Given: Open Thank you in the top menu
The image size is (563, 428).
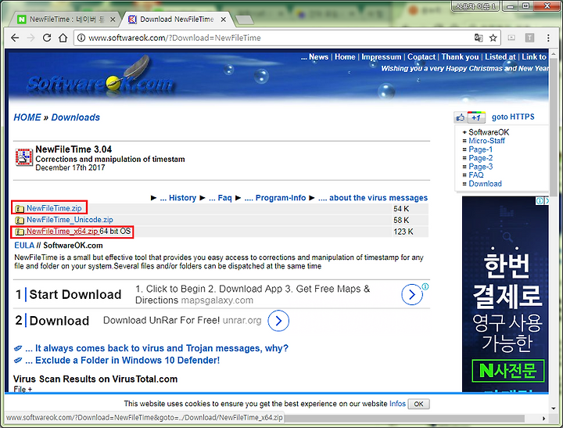Looking at the screenshot, I should [x=460, y=57].
